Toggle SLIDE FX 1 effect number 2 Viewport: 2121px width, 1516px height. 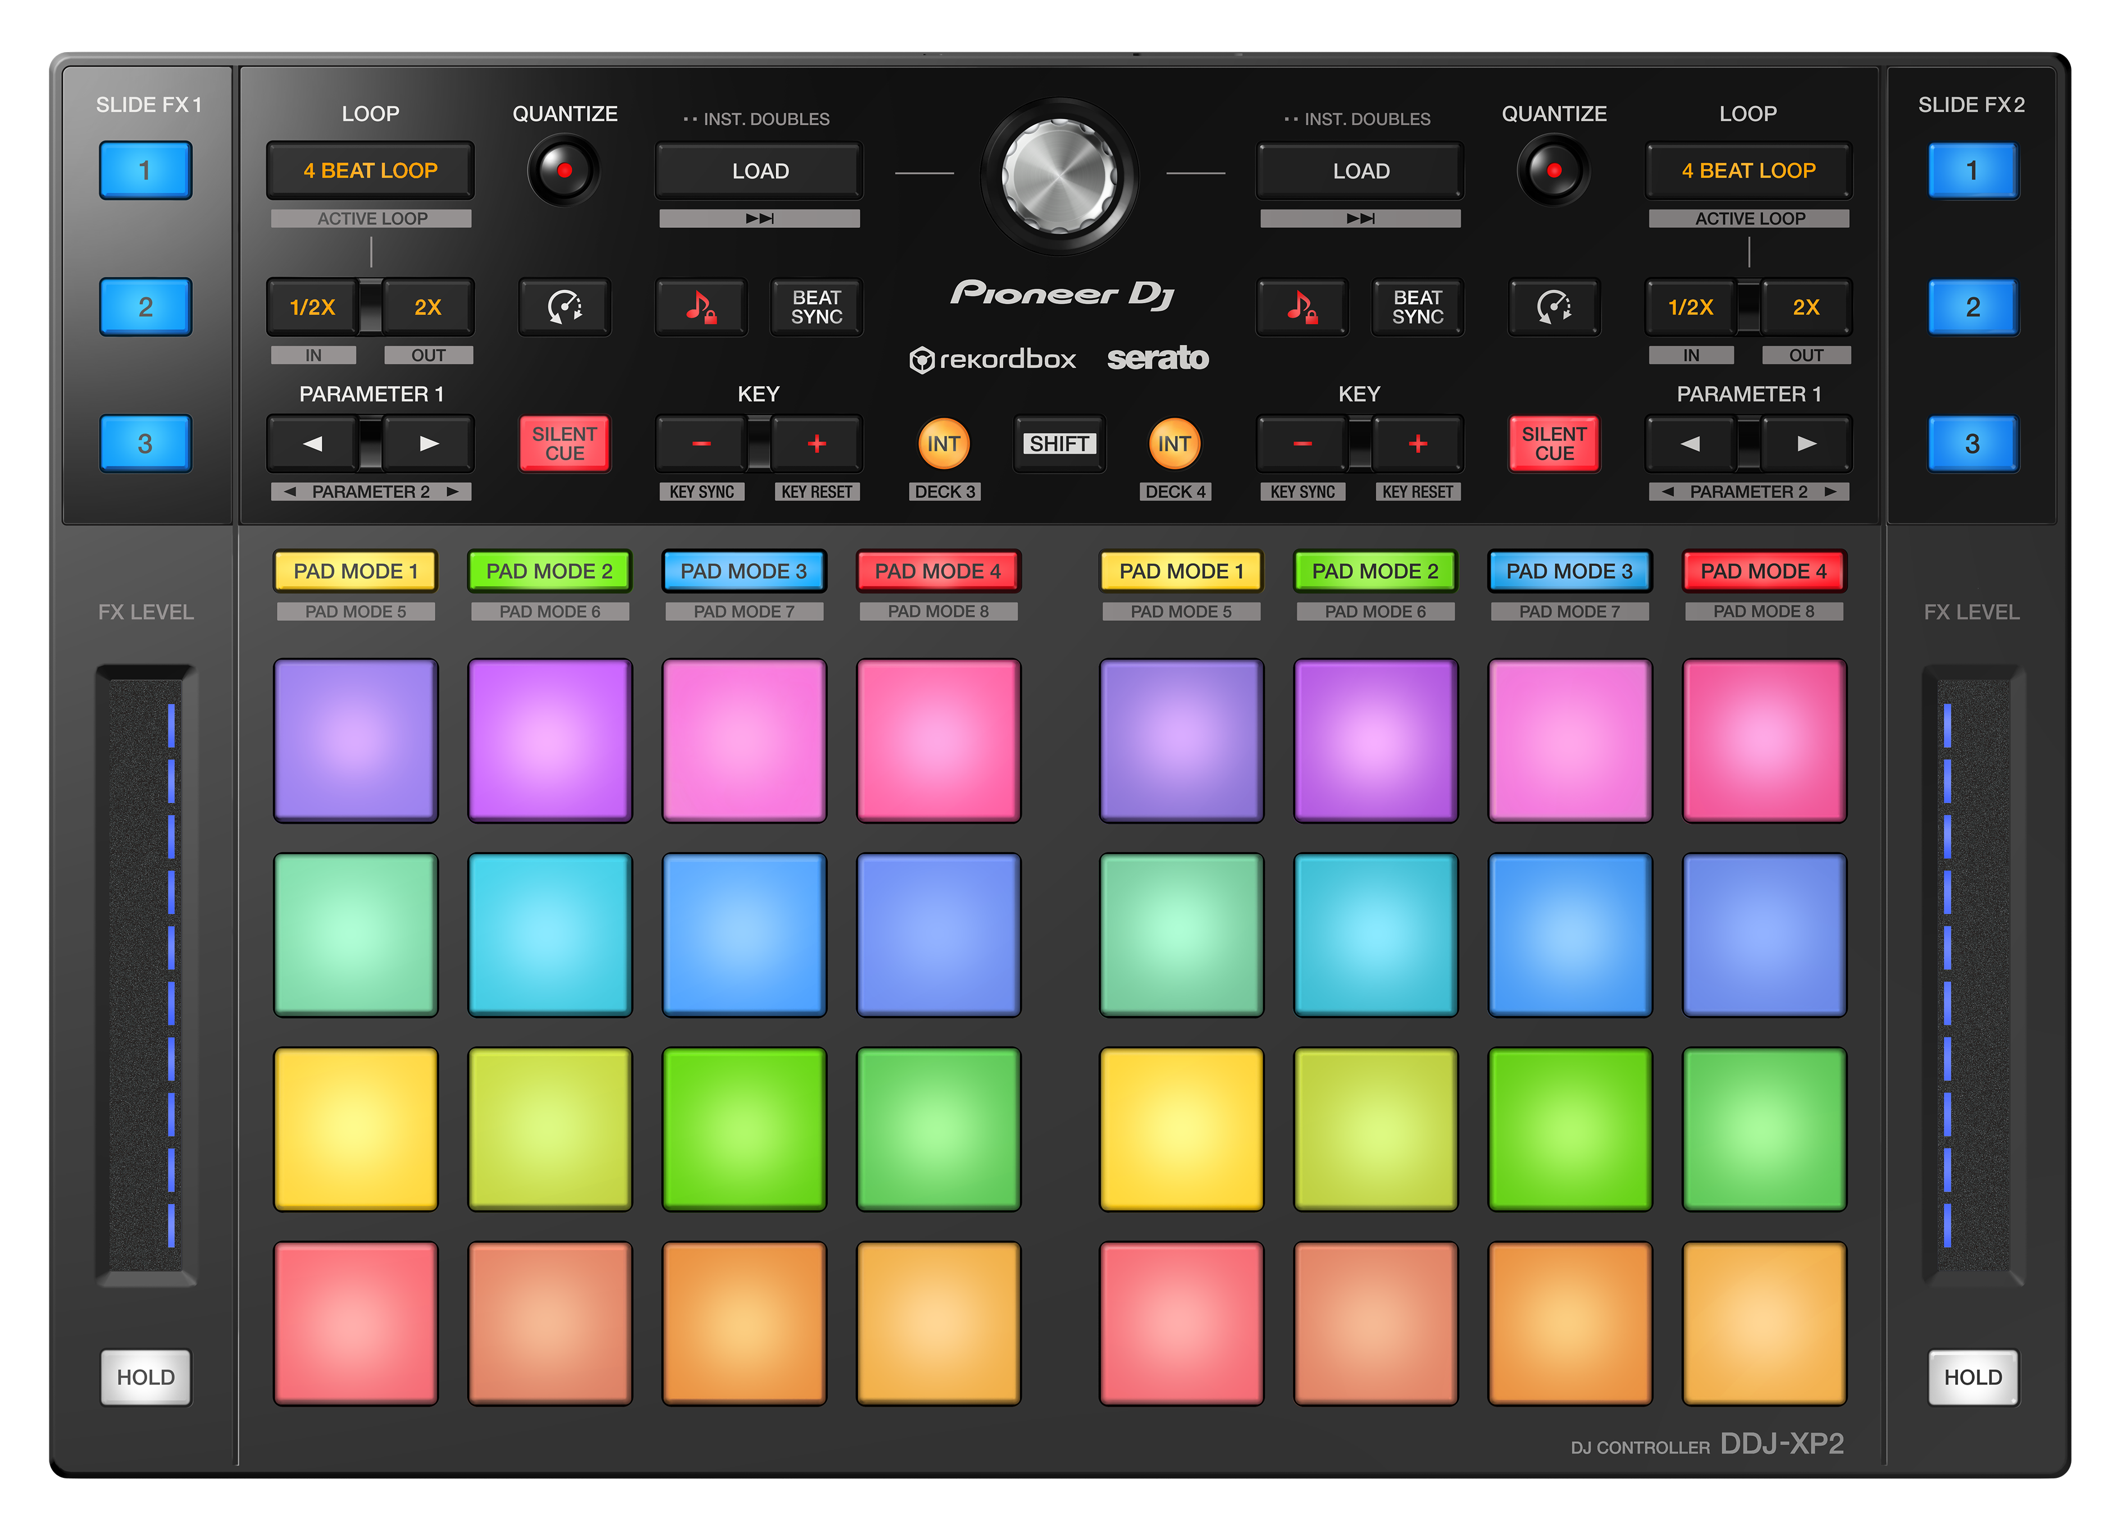pyautogui.click(x=145, y=307)
